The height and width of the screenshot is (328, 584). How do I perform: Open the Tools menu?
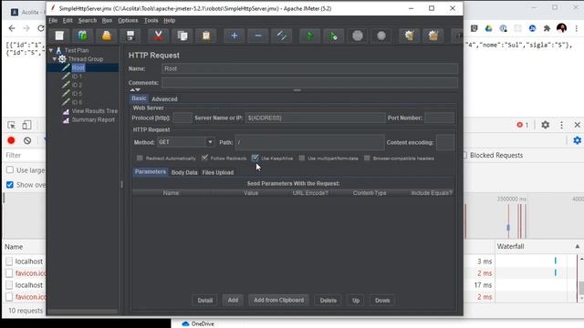151,20
